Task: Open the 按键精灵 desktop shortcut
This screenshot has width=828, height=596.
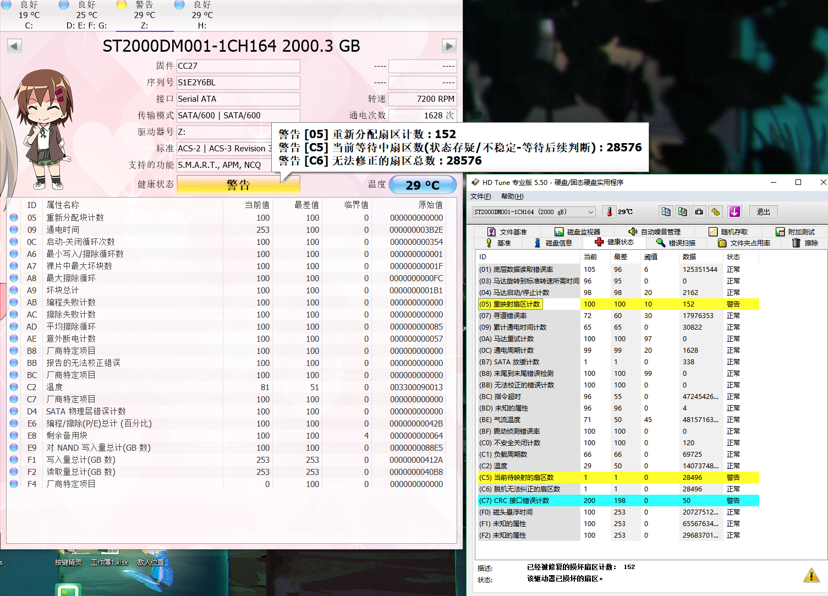Action: 68,557
